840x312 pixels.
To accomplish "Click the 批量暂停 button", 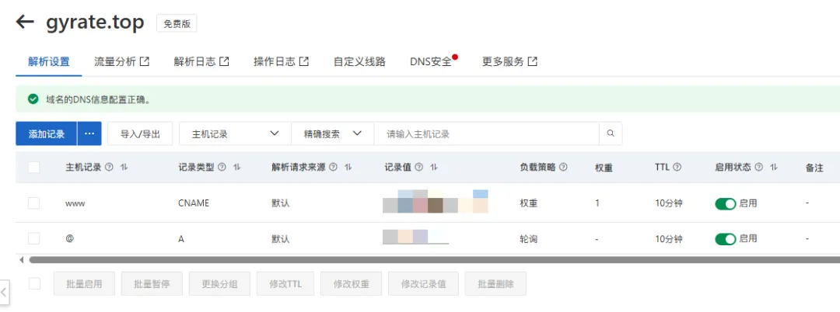I will point(152,284).
